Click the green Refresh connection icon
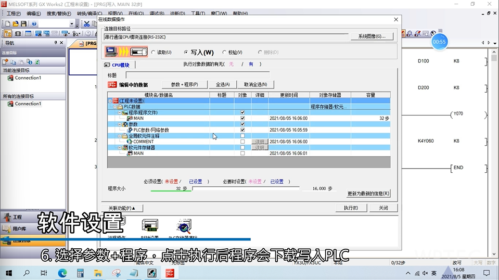The image size is (499, 280). pos(37,62)
